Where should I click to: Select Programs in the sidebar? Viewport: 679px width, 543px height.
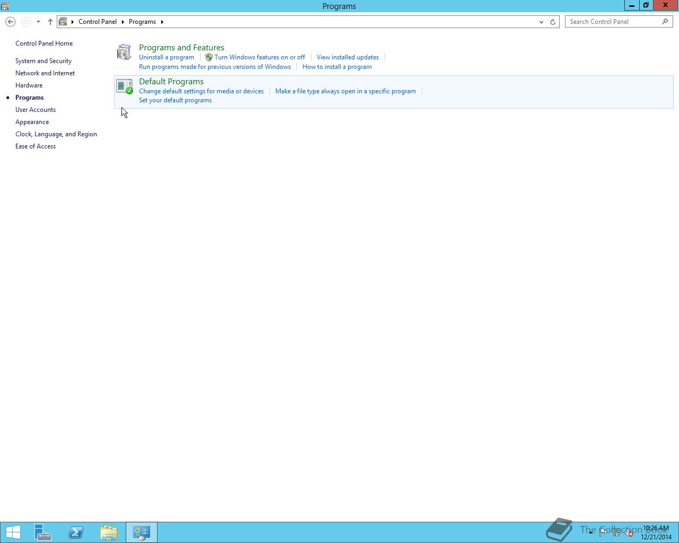(29, 98)
